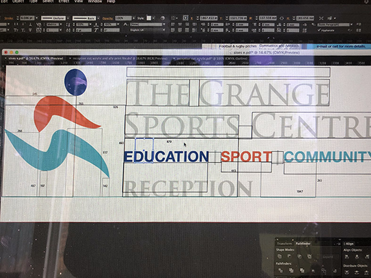The width and height of the screenshot is (371, 278).
Task: Click the teal COMMUNITY text on artboard
Action: [328, 156]
